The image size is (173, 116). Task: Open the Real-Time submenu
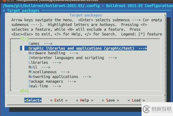point(45,86)
